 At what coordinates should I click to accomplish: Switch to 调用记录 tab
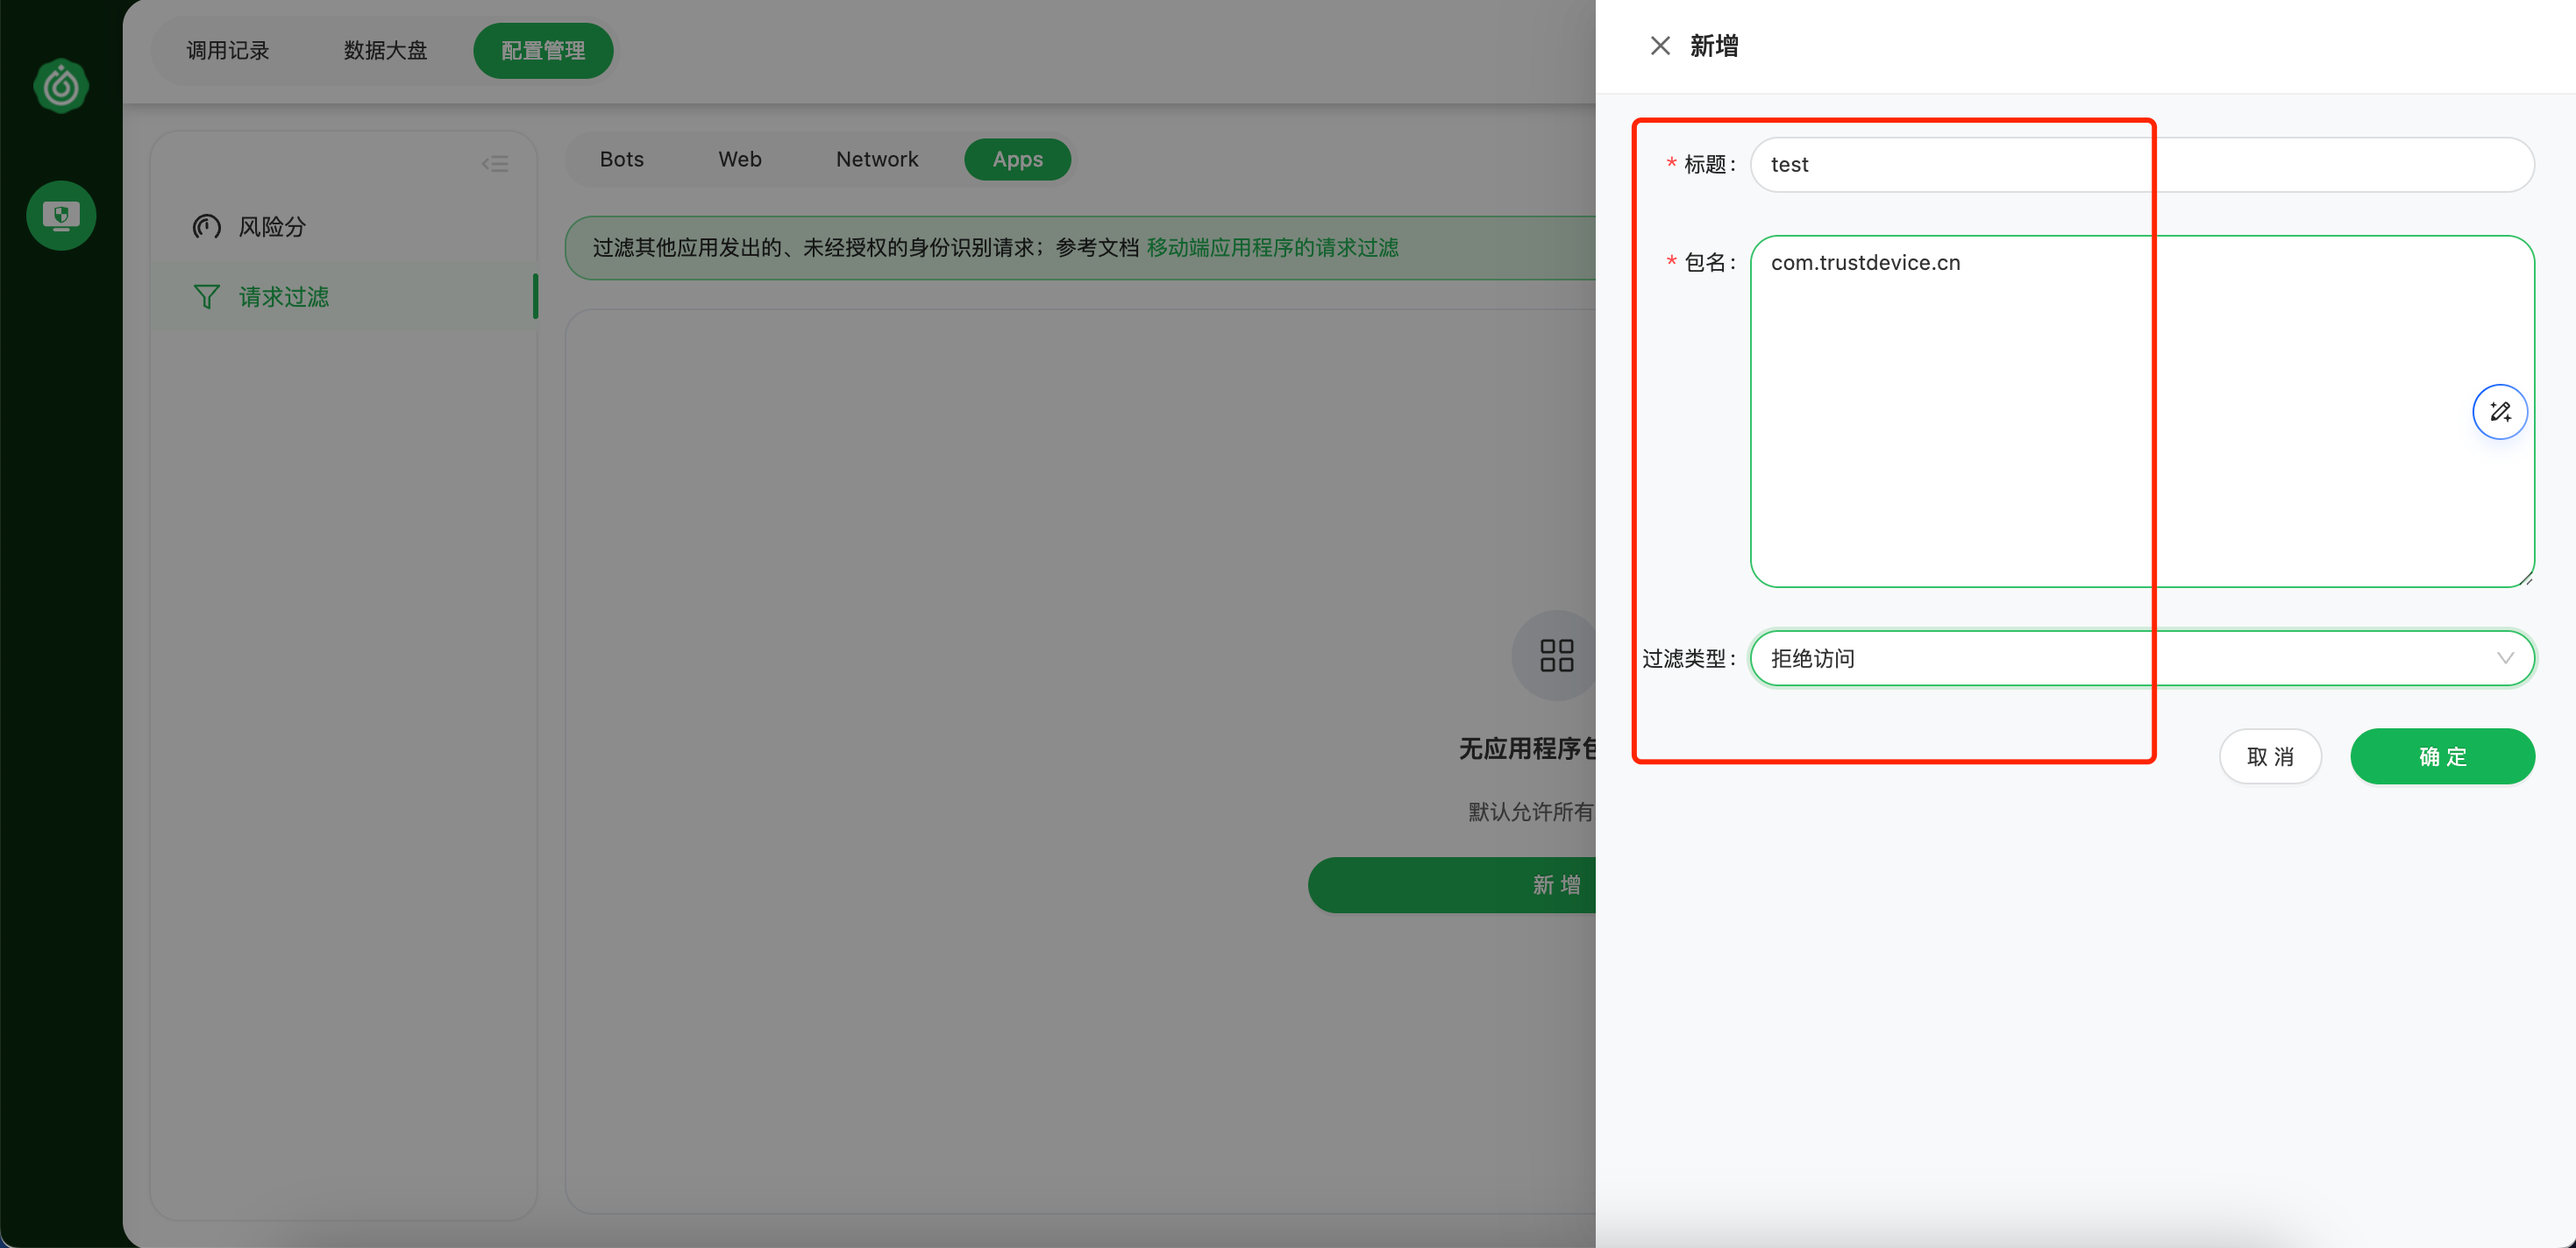coord(228,51)
